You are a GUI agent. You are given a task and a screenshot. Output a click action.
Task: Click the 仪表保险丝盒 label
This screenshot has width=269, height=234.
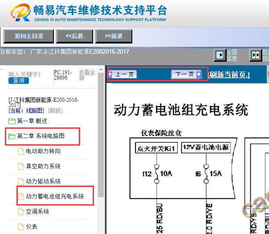161,133
